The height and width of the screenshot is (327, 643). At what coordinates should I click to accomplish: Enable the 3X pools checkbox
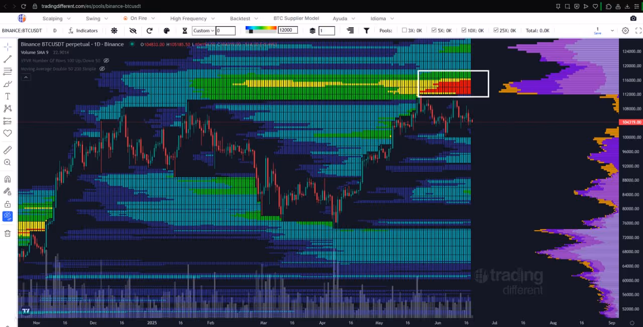404,30
